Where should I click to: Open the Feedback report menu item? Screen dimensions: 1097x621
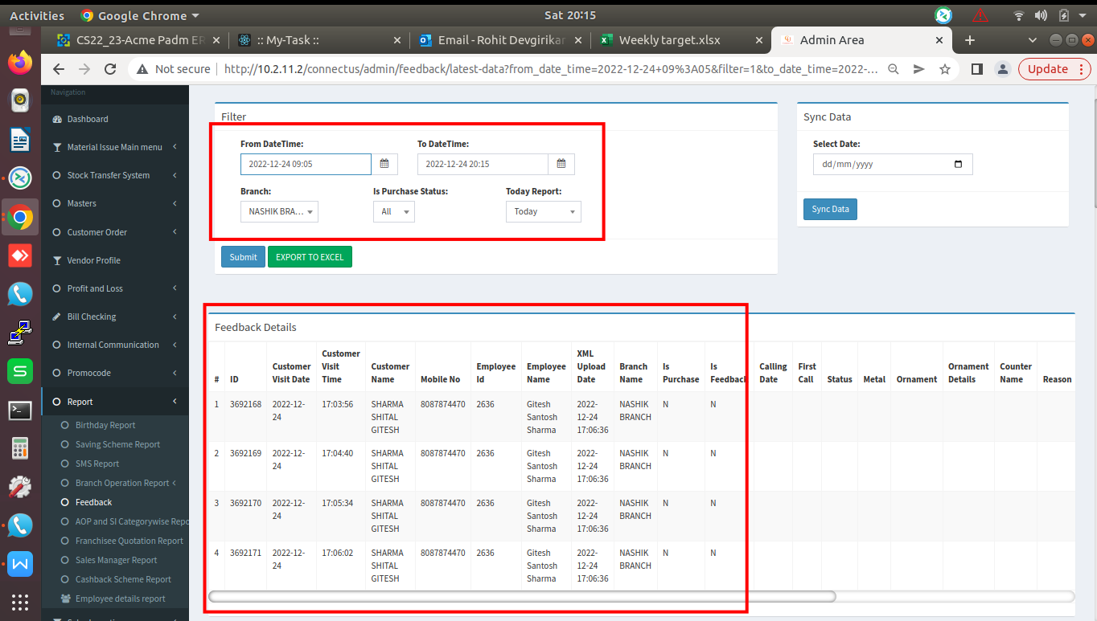click(93, 502)
